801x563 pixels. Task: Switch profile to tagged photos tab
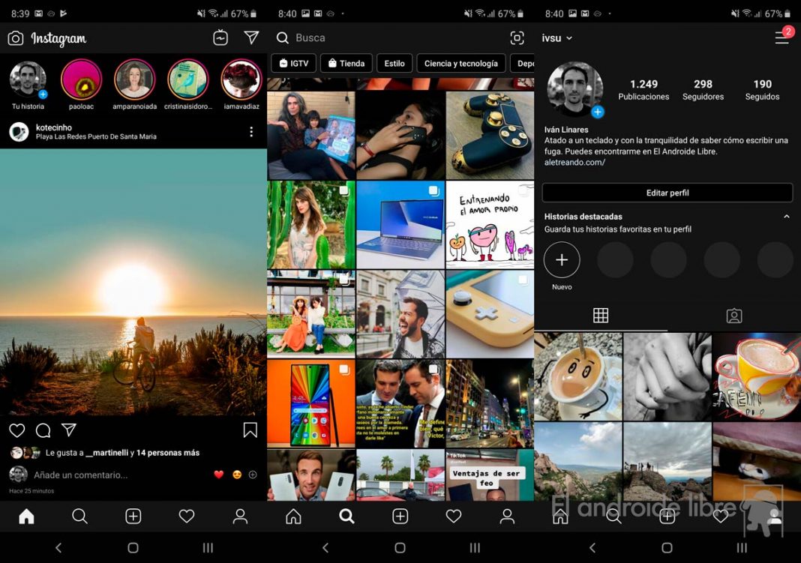(x=734, y=316)
